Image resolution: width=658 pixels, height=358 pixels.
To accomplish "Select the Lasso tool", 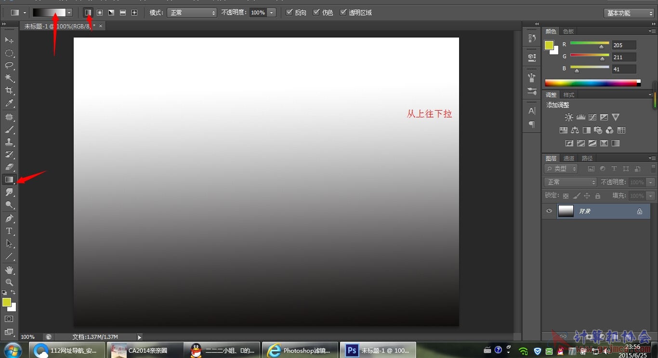I will click(x=9, y=65).
